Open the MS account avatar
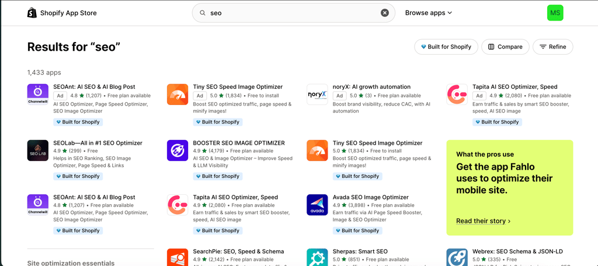598x266 pixels. click(x=555, y=13)
